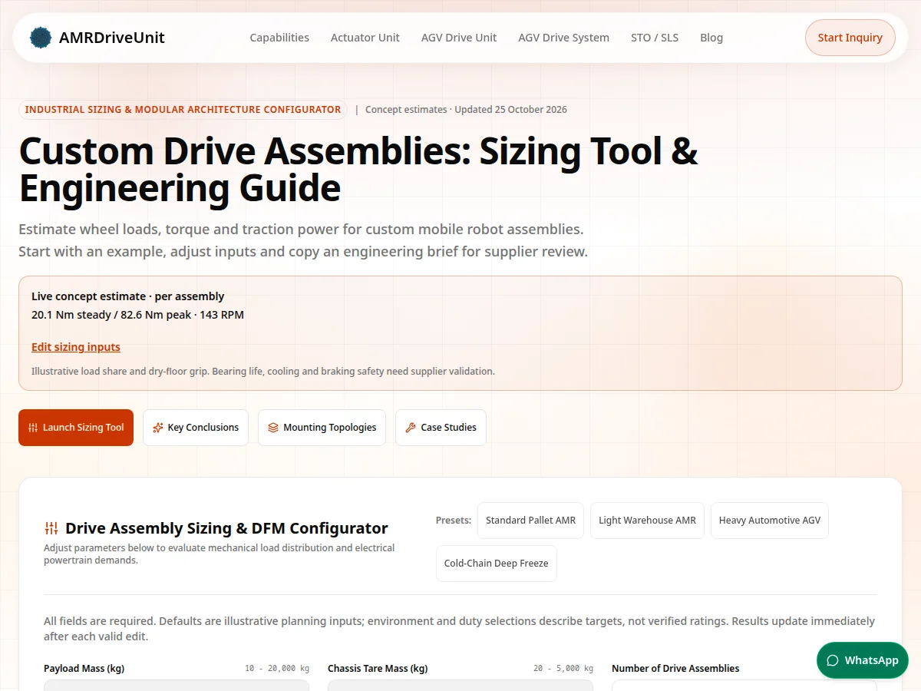
Task: Open the Capabilities menu item
Action: click(x=279, y=38)
